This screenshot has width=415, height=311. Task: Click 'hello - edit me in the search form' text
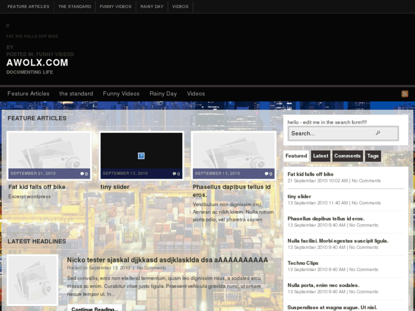327,122
